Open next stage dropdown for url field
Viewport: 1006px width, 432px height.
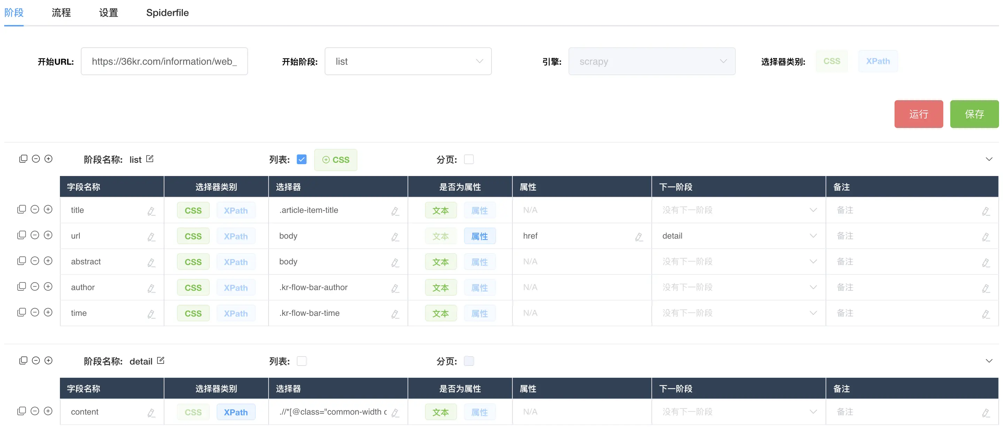(x=738, y=236)
